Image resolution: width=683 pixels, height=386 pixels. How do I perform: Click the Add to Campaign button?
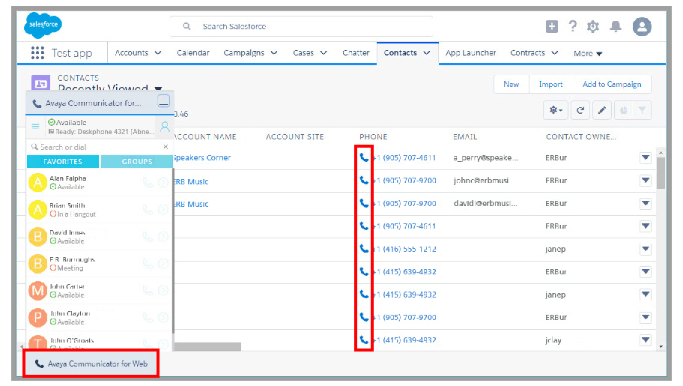(612, 84)
